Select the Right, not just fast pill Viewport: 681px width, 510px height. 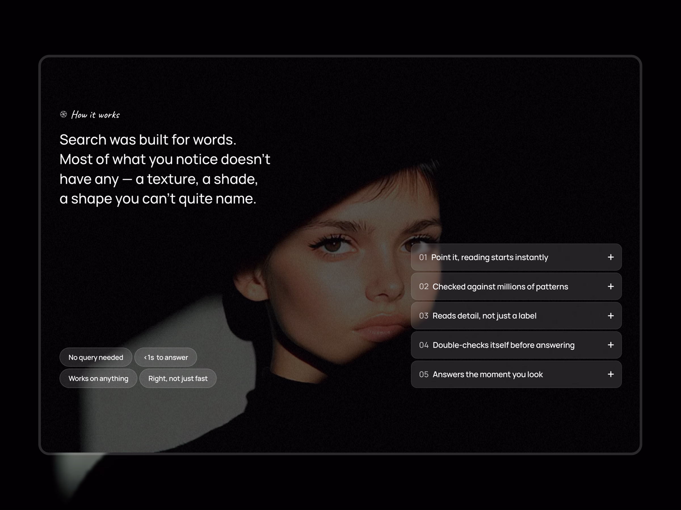[x=178, y=379]
